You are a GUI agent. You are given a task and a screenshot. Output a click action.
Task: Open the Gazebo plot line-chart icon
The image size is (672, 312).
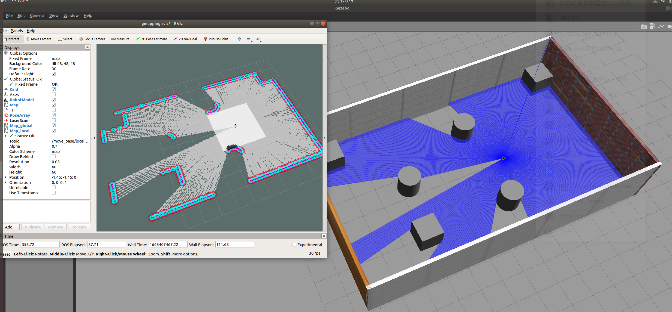click(661, 26)
